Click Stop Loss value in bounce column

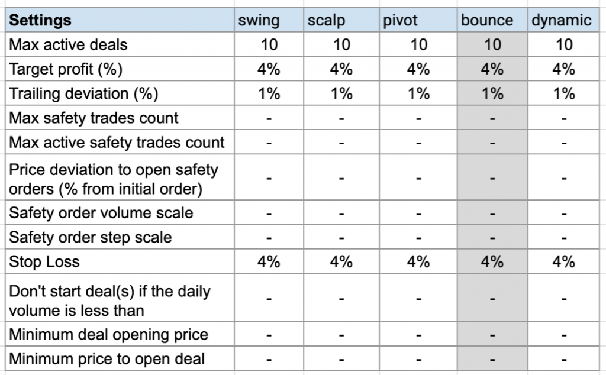point(492,261)
